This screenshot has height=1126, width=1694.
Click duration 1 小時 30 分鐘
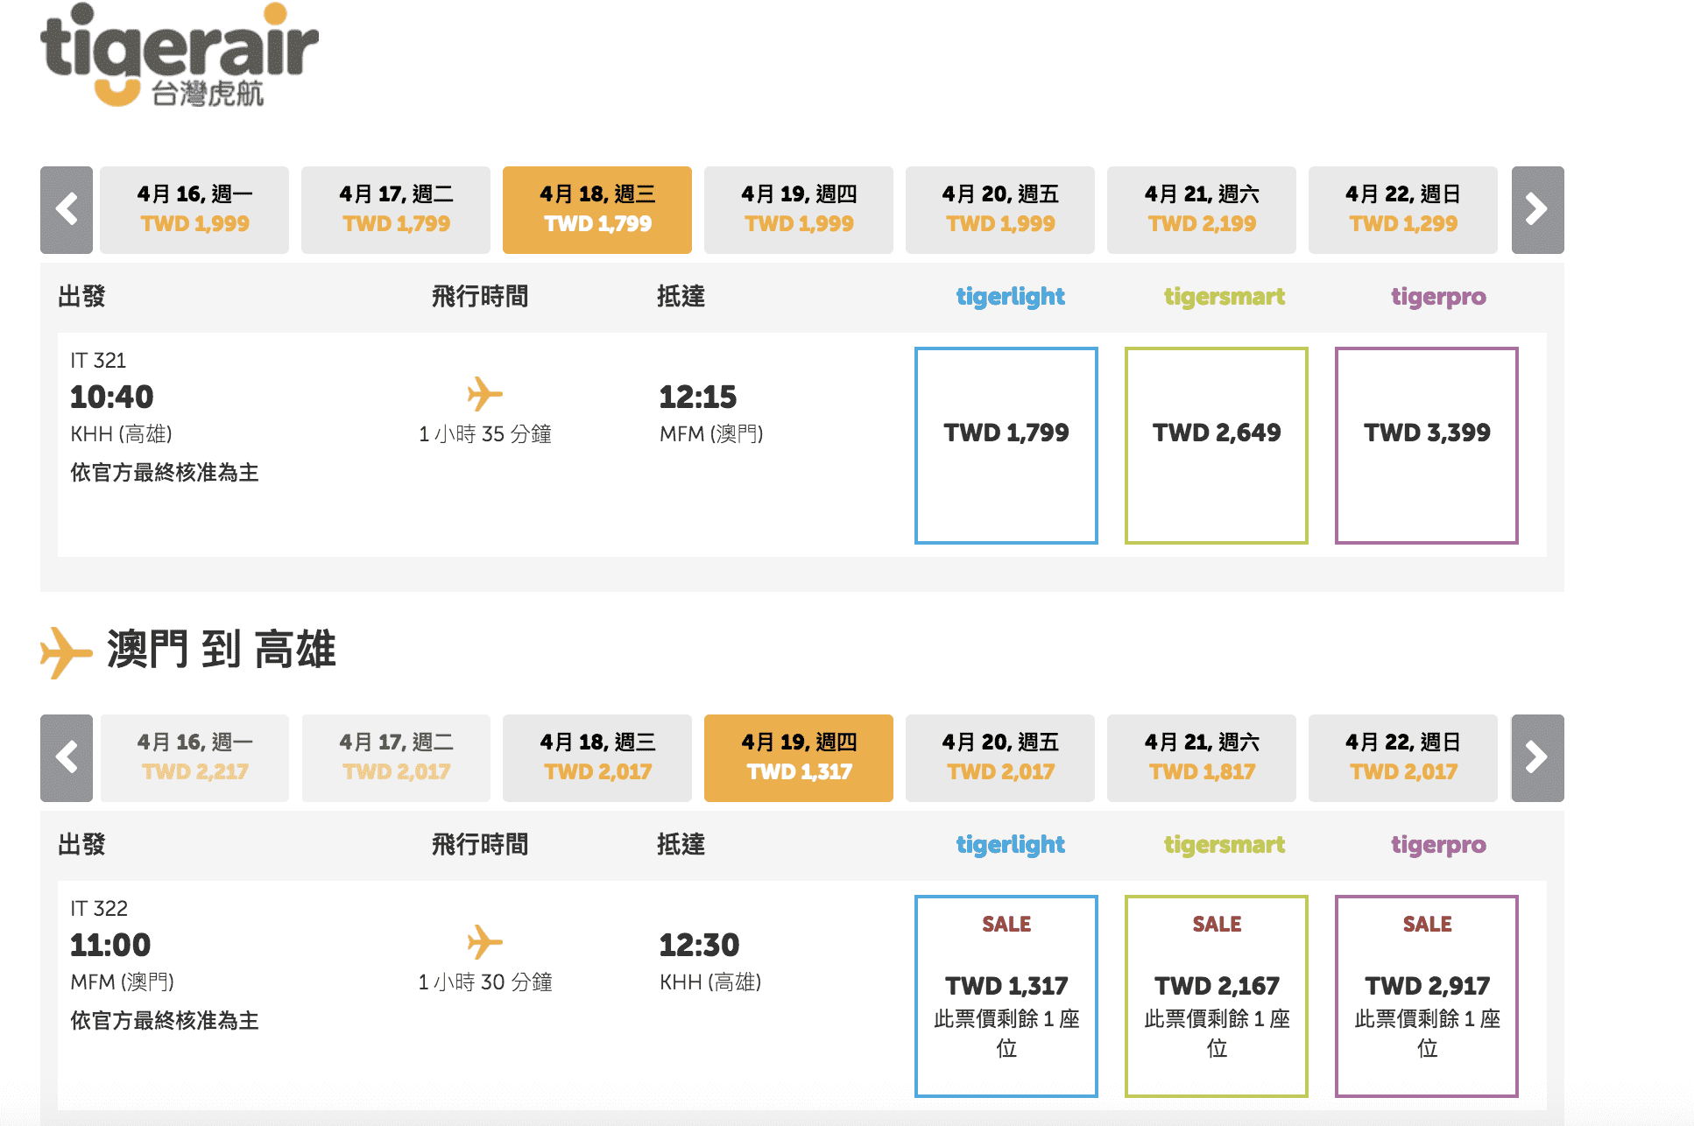pyautogui.click(x=485, y=982)
